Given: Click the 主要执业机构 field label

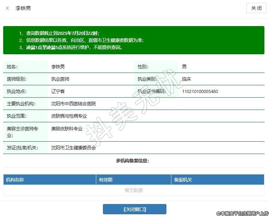Looking at the screenshot, I should point(21,104).
